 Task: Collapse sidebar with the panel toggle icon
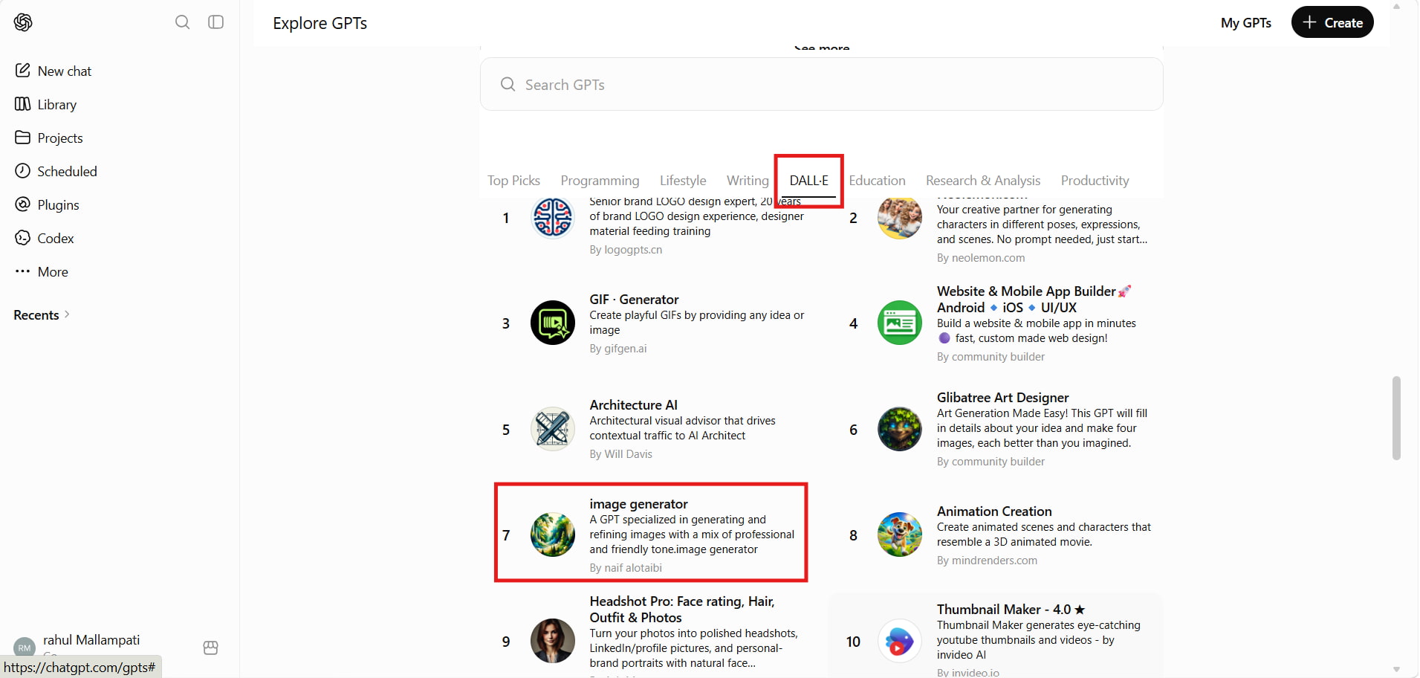click(x=216, y=22)
